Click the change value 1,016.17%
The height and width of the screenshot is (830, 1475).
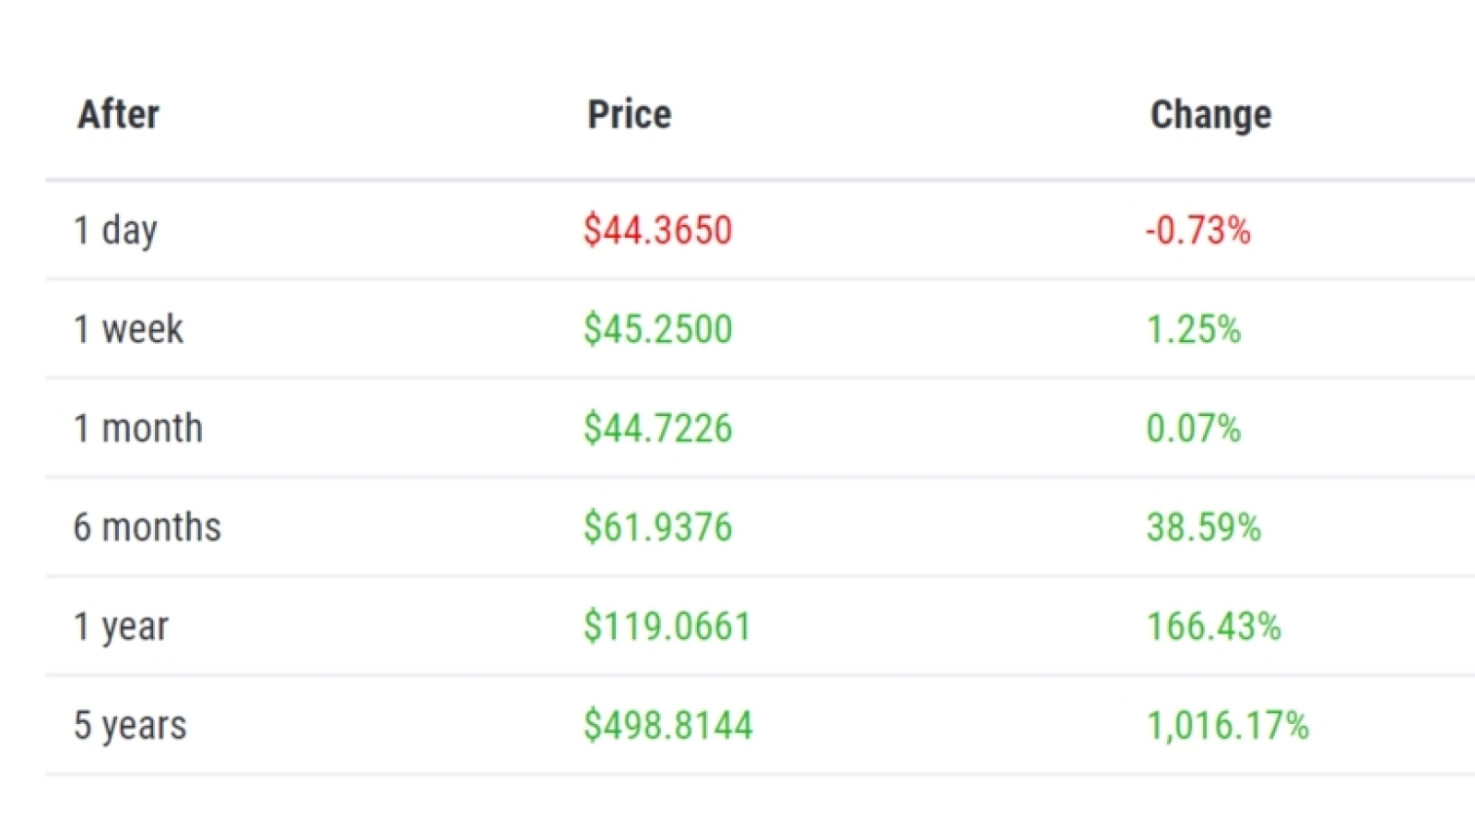point(1228,726)
